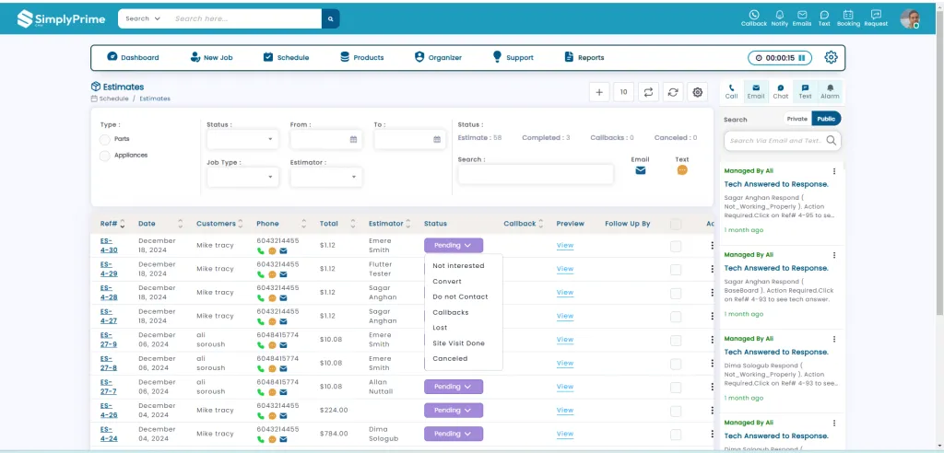This screenshot has height=453, width=944.
Task: Collapse Pending status dropdown for ES-4-30
Action: [x=454, y=246]
